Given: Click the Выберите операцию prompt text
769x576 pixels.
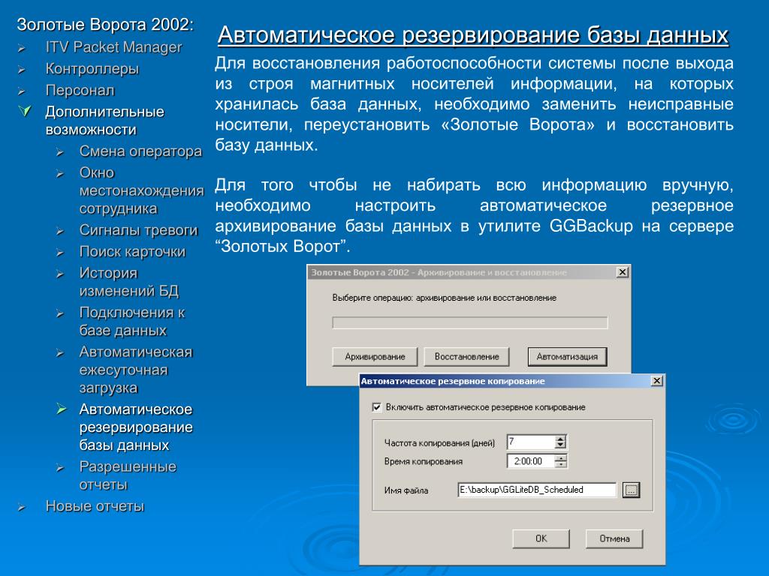Looking at the screenshot, I should pos(445,298).
